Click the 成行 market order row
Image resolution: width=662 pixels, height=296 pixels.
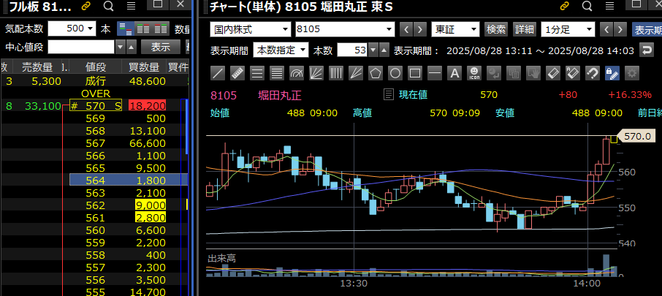[x=96, y=80]
